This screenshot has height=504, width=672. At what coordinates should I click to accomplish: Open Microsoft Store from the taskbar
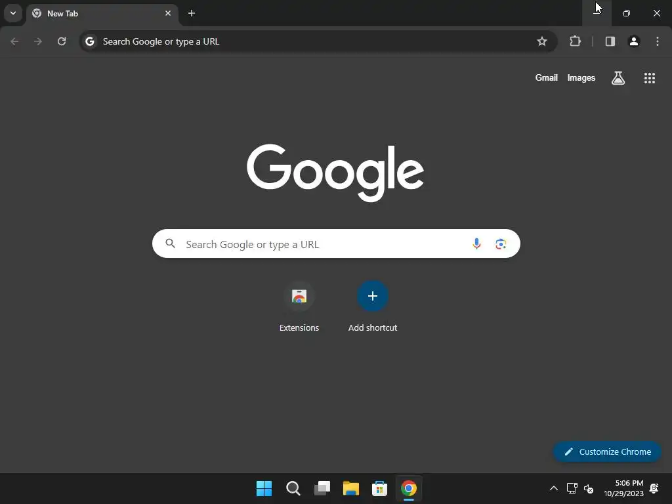[380, 488]
